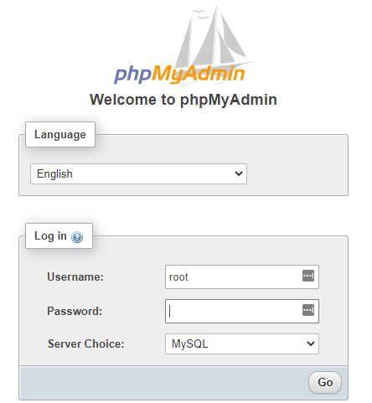The width and height of the screenshot is (372, 403).
Task: Click the password manager icon in Password field
Action: point(308,310)
